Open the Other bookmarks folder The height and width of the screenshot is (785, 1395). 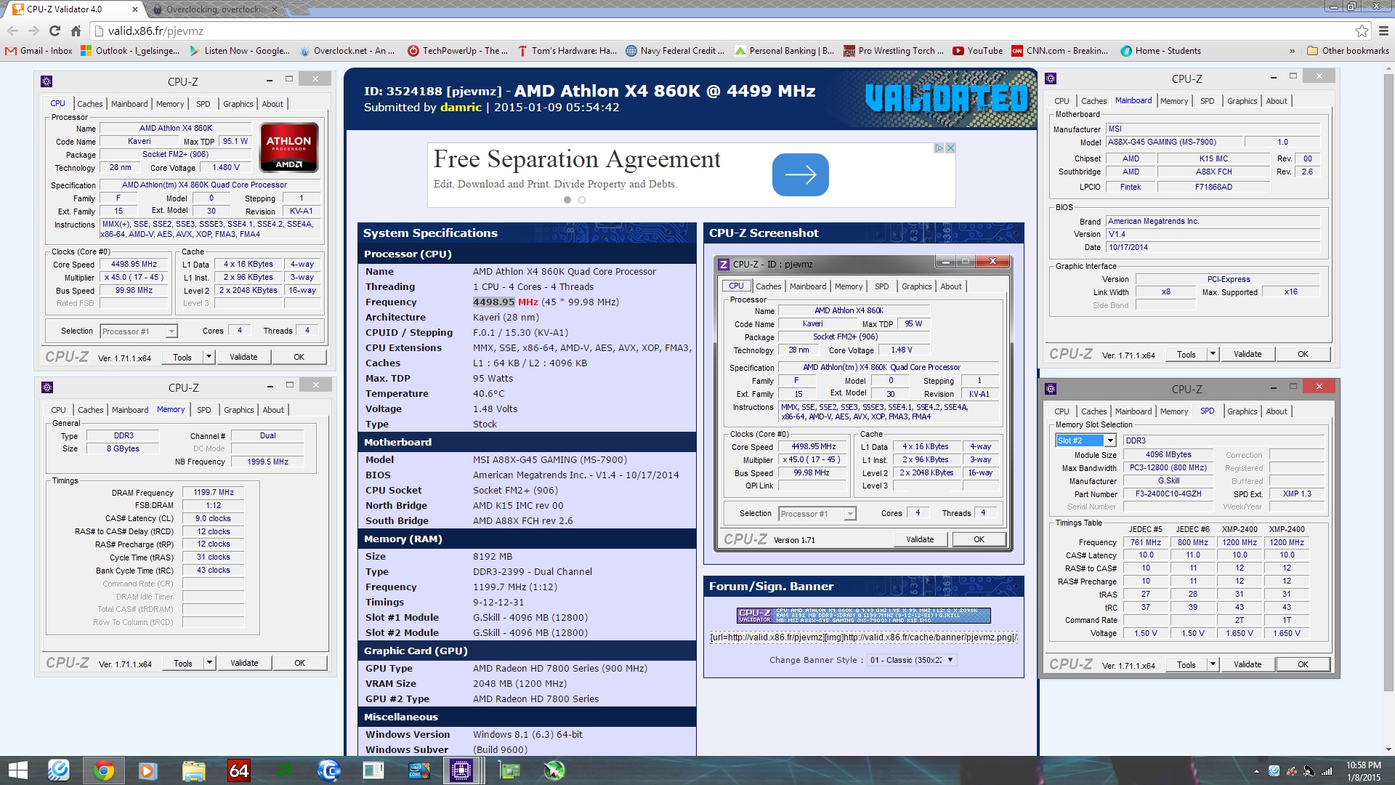(1348, 51)
